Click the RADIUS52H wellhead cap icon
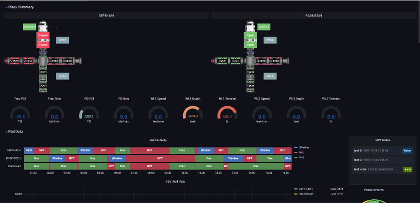 pyautogui.click(x=250, y=27)
